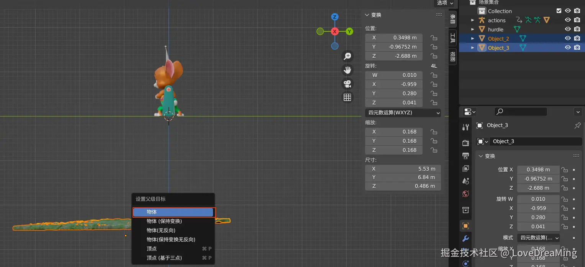Hide Object_2 with its eye icon

pyautogui.click(x=568, y=39)
